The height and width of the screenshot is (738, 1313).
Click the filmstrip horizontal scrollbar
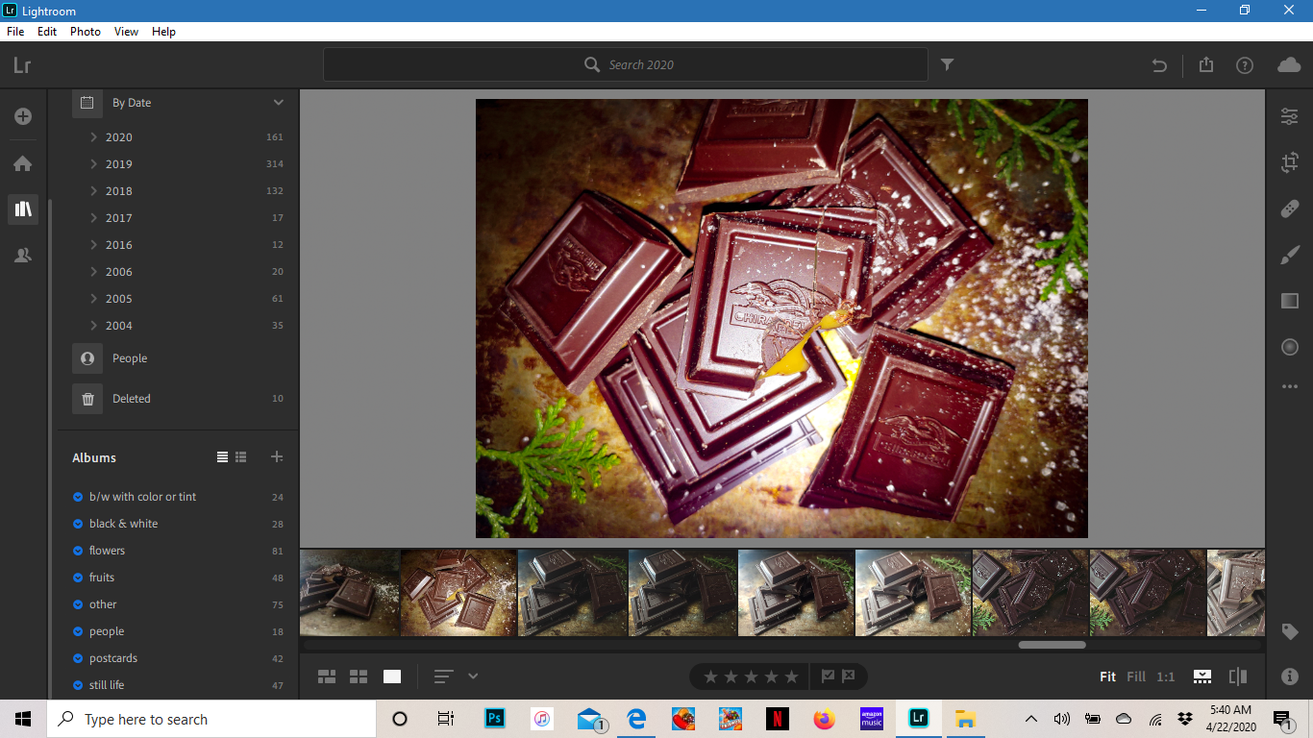point(1052,645)
